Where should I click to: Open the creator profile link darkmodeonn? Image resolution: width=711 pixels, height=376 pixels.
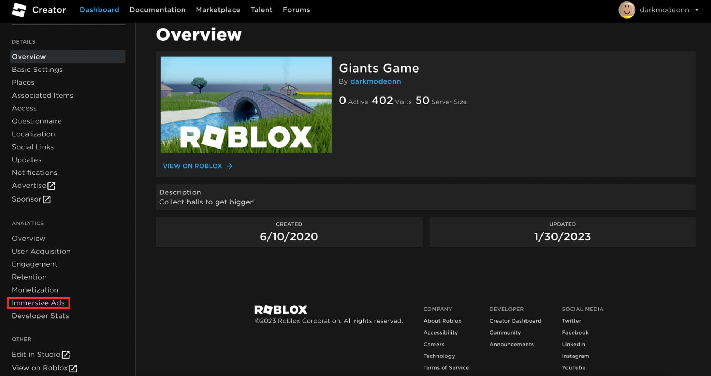click(375, 81)
